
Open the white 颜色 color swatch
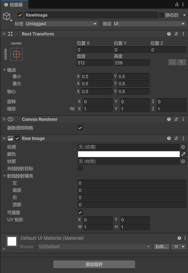point(129,154)
